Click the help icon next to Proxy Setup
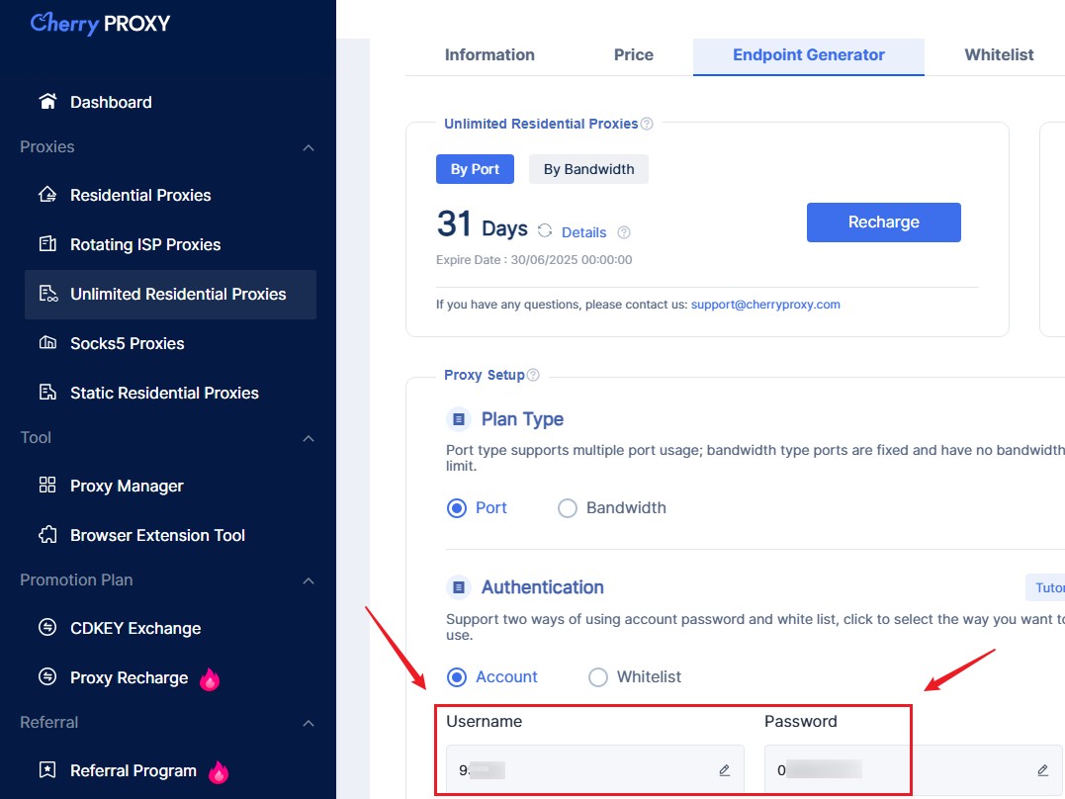The image size is (1065, 799). pos(533,375)
